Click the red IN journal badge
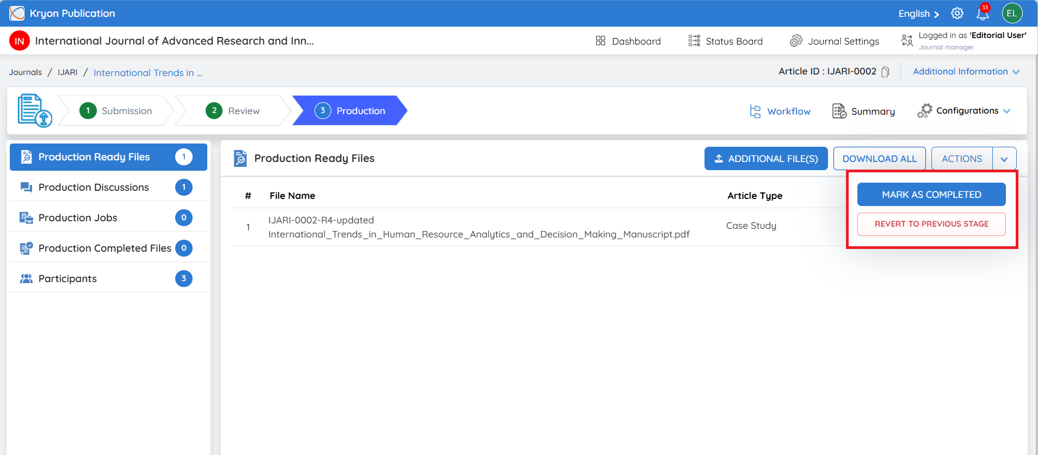This screenshot has width=1038, height=455. (x=20, y=41)
